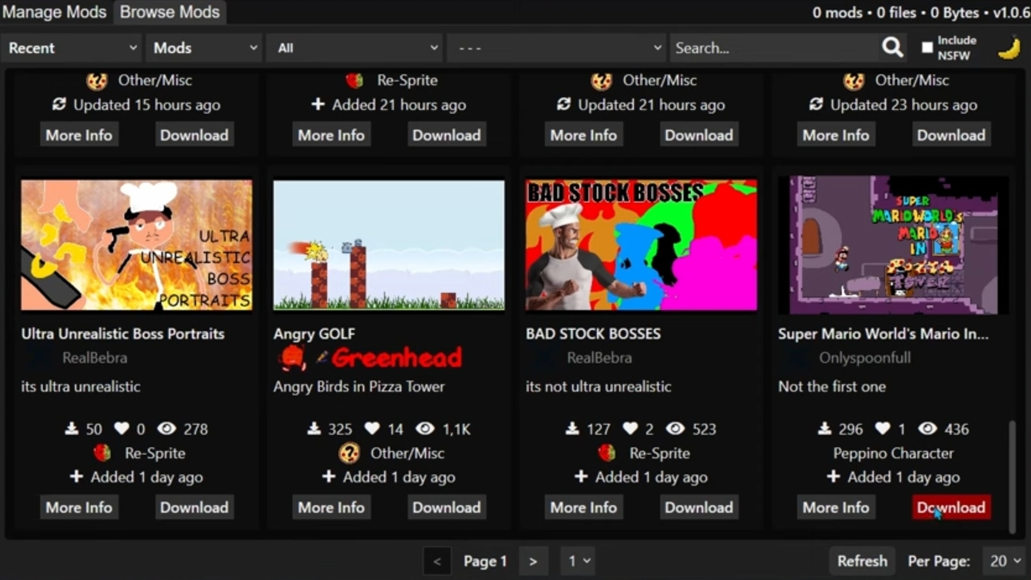Click eye icon on Super Mario World's Mario card

(927, 428)
